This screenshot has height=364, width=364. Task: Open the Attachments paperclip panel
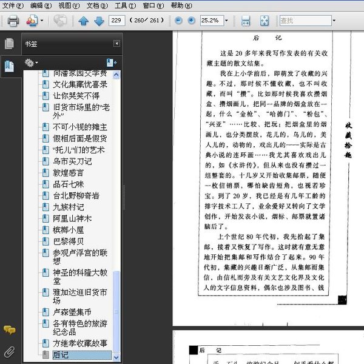pos(9,351)
